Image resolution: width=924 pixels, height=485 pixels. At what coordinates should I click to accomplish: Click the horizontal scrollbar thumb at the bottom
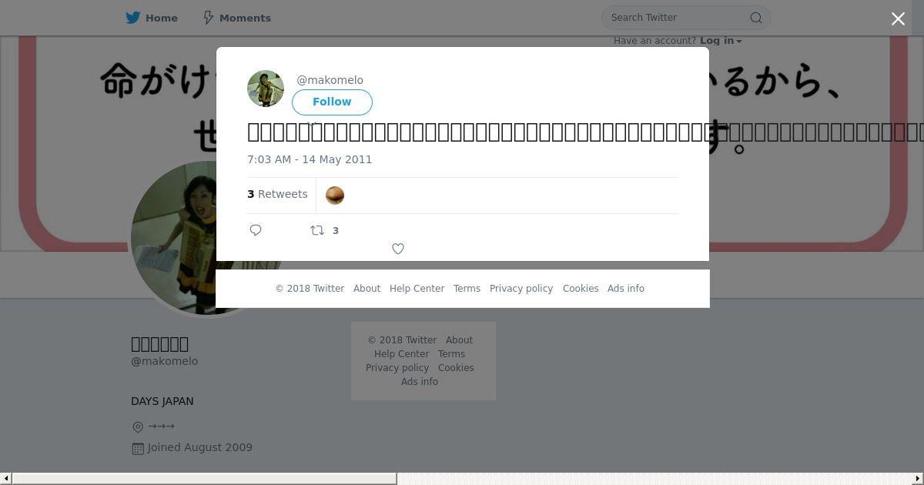click(204, 479)
